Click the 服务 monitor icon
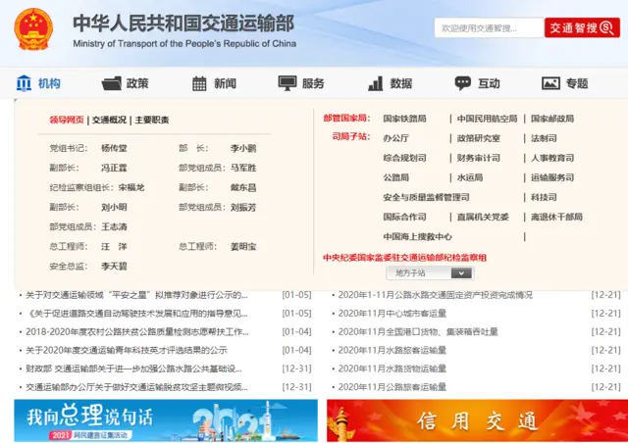 coord(288,83)
